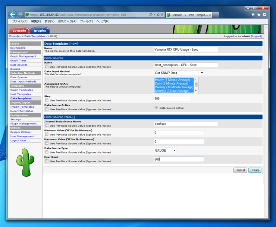Screen dimensions: 276x227
Task: Check Per-Data Source Value for Heartbeat
Action: (47, 161)
